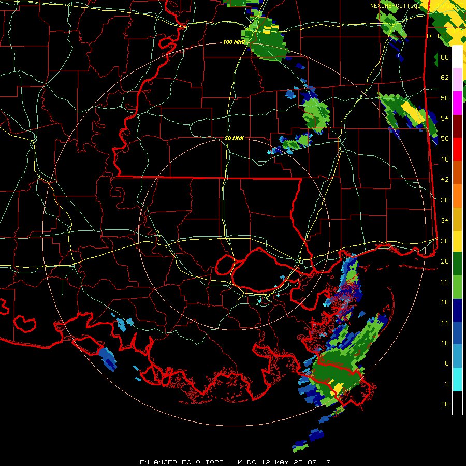Viewport: 466px width, 466px height.
Task: Click the legend value 66
Action: [445, 57]
